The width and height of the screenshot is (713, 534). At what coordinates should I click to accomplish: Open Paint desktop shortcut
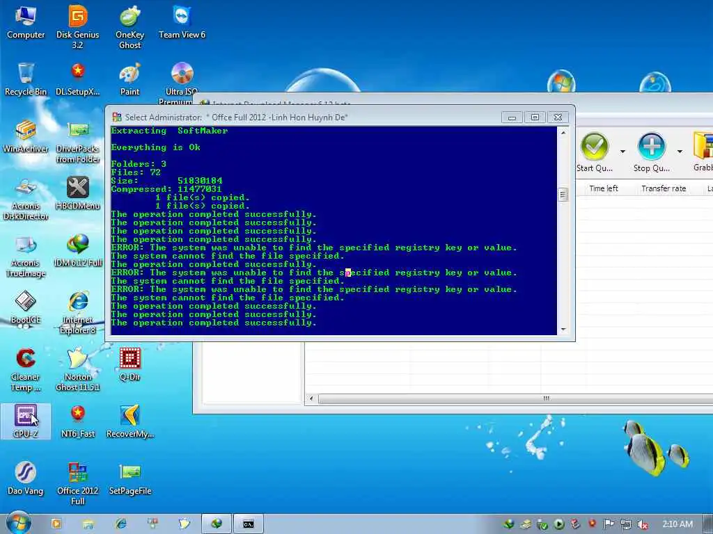(x=130, y=79)
